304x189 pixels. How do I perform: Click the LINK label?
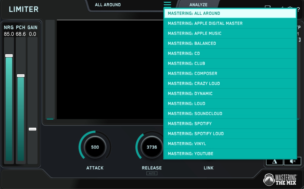pos(209,168)
